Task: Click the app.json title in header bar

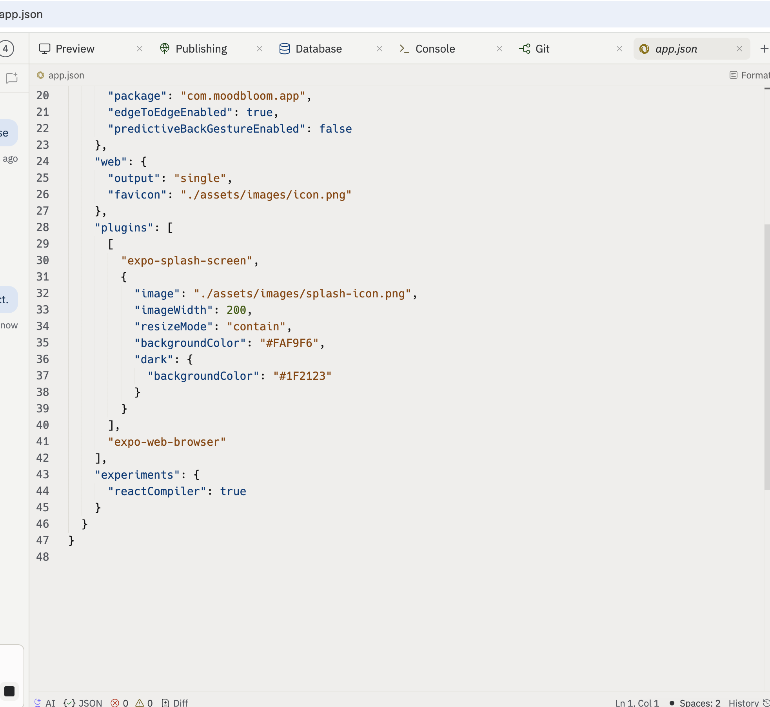Action: [x=21, y=15]
